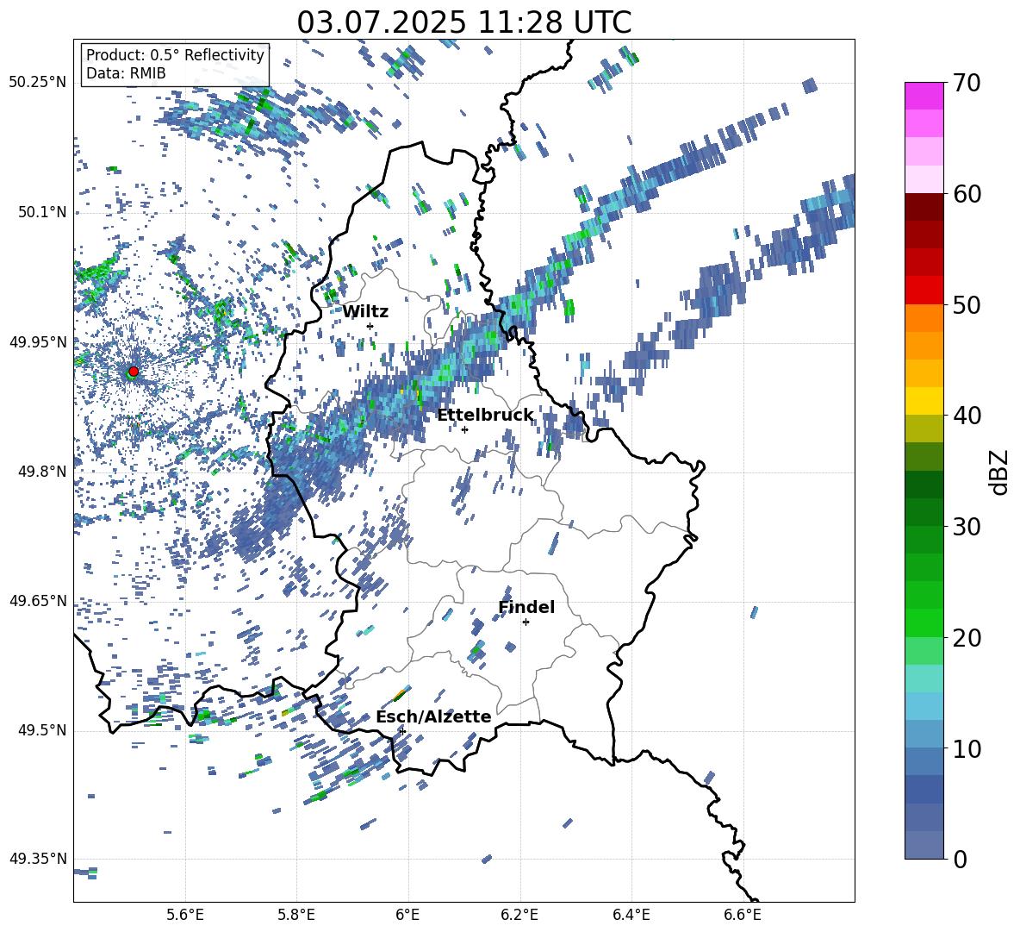Click the title 03.07.2025 11:28 UTC
This screenshot has width=1020, height=932.
pyautogui.click(x=464, y=22)
